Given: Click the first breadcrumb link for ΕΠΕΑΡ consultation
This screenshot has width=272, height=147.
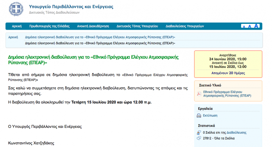Looking at the screenshot, I should click(x=100, y=37).
